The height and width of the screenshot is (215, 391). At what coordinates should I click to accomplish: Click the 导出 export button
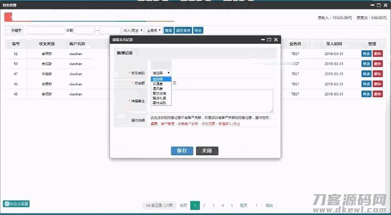[198, 30]
